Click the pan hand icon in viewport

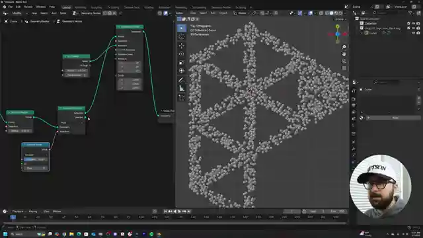pos(344,54)
